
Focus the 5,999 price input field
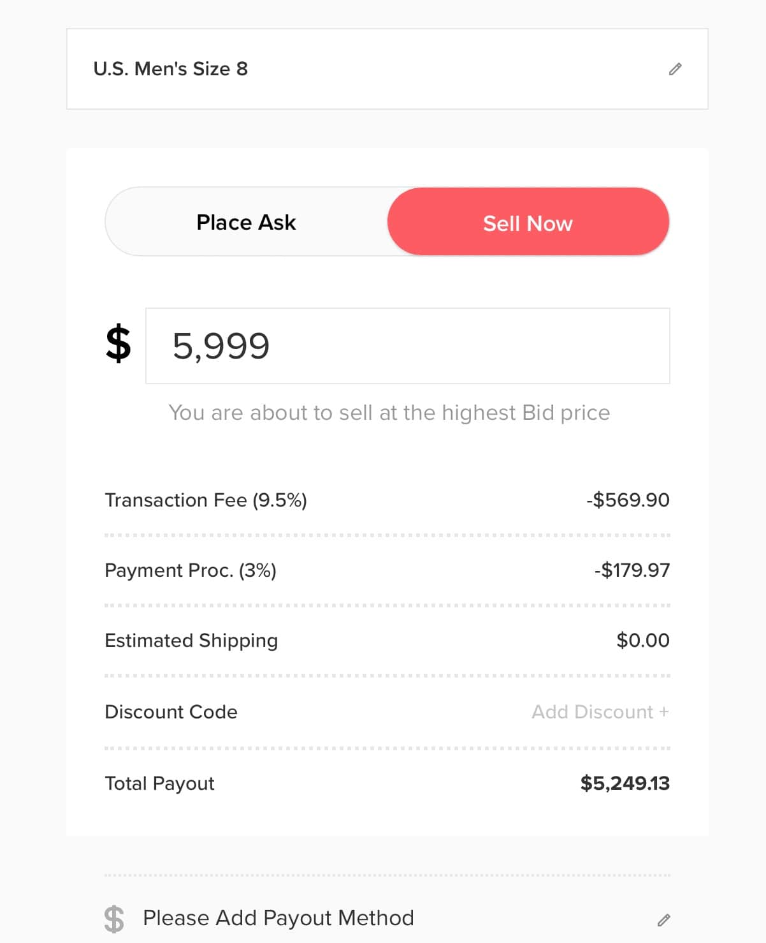coord(407,346)
